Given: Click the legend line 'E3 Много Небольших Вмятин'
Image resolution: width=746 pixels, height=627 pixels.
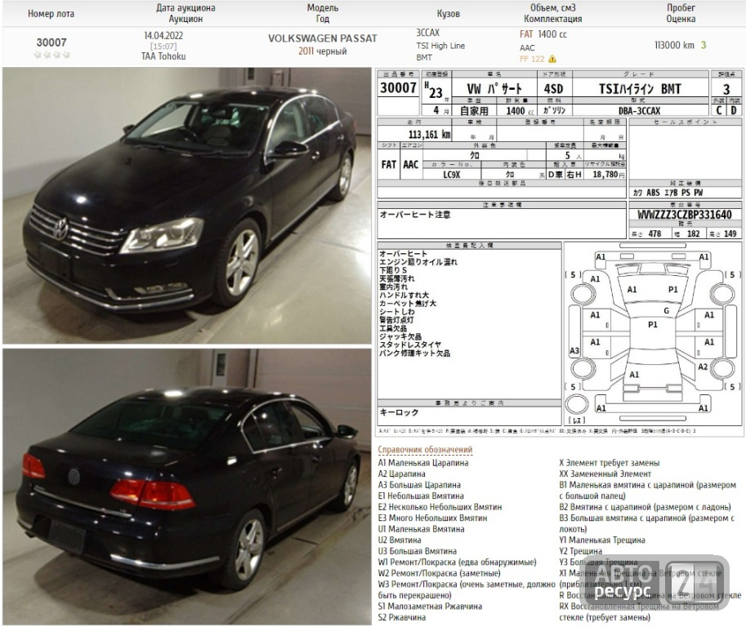Looking at the screenshot, I should (432, 518).
